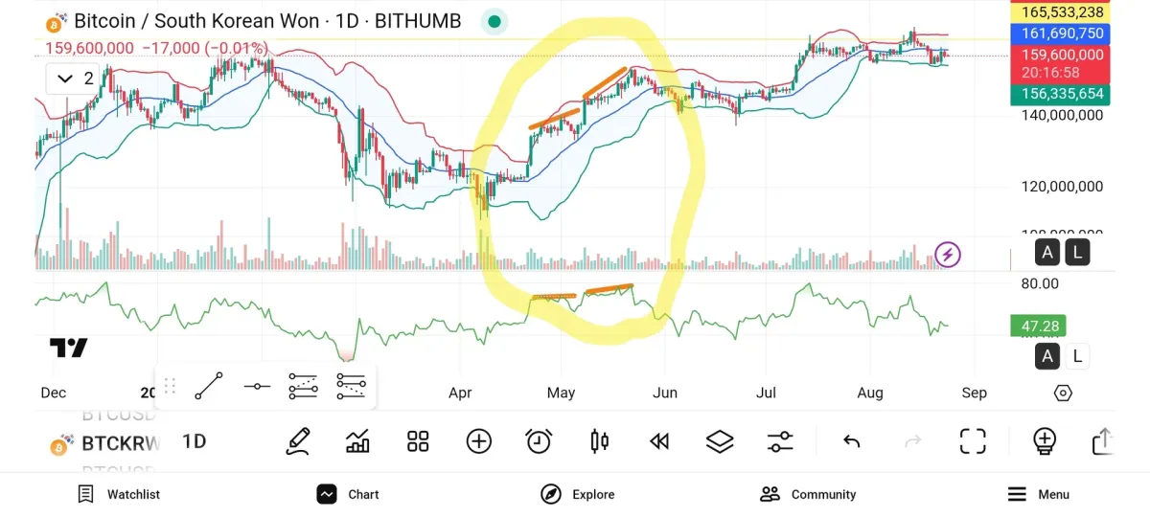
Task: Create a price alert with the alarm clock icon
Action: (x=539, y=441)
